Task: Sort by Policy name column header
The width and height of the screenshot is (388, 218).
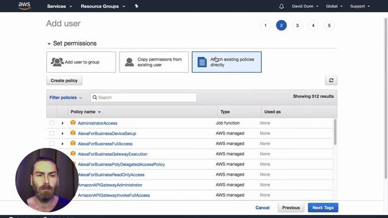Action: tap(85, 111)
